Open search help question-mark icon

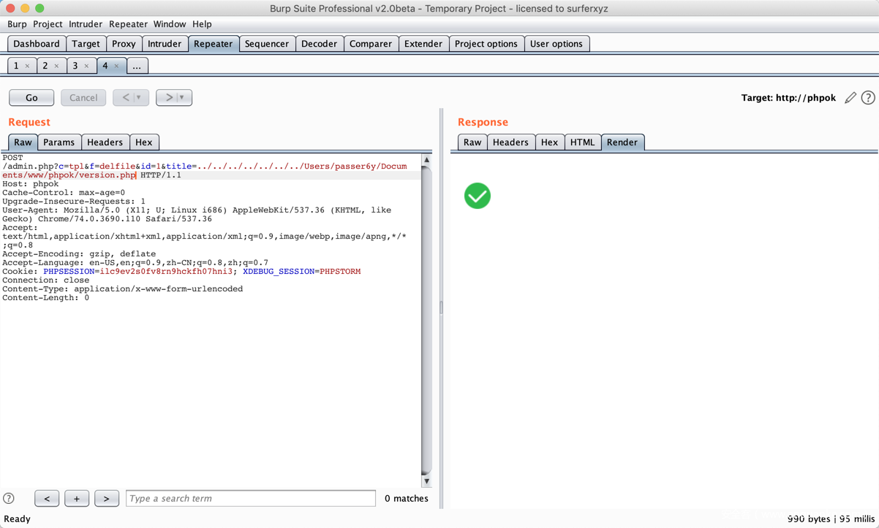pyautogui.click(x=9, y=499)
